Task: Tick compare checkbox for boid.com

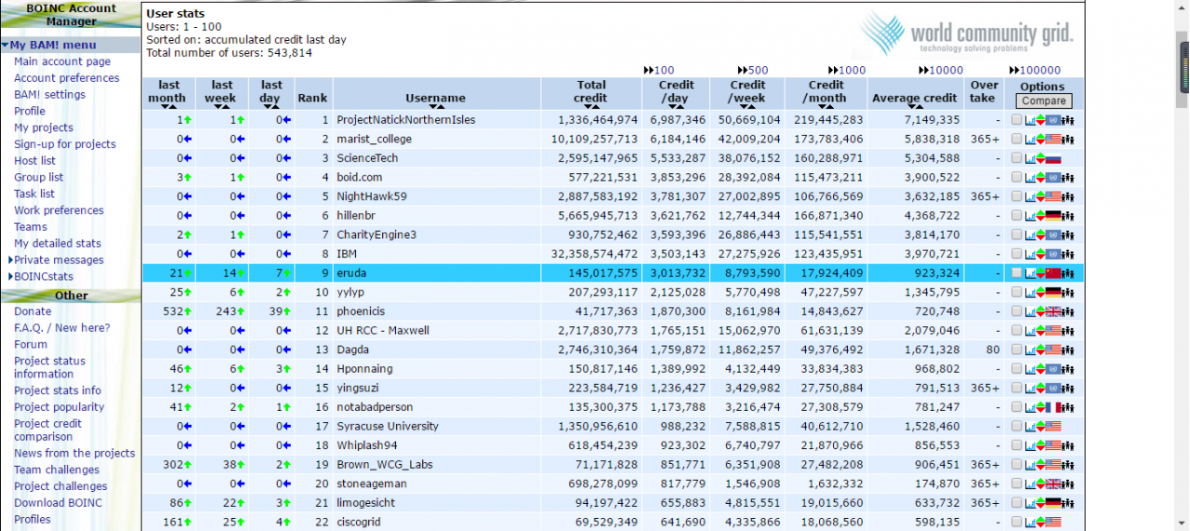Action: [x=1016, y=178]
